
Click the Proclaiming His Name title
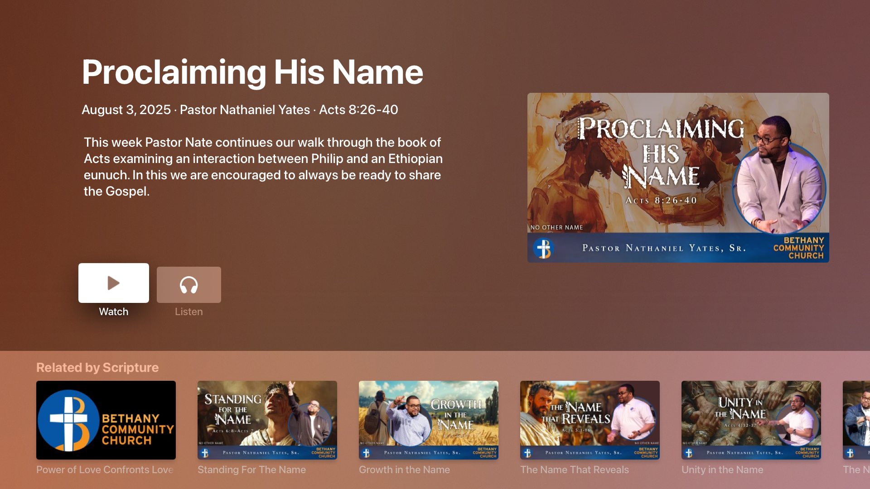252,72
